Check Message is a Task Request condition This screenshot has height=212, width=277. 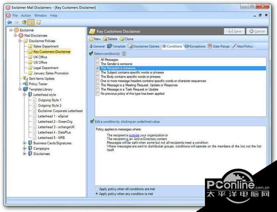coord(97,89)
